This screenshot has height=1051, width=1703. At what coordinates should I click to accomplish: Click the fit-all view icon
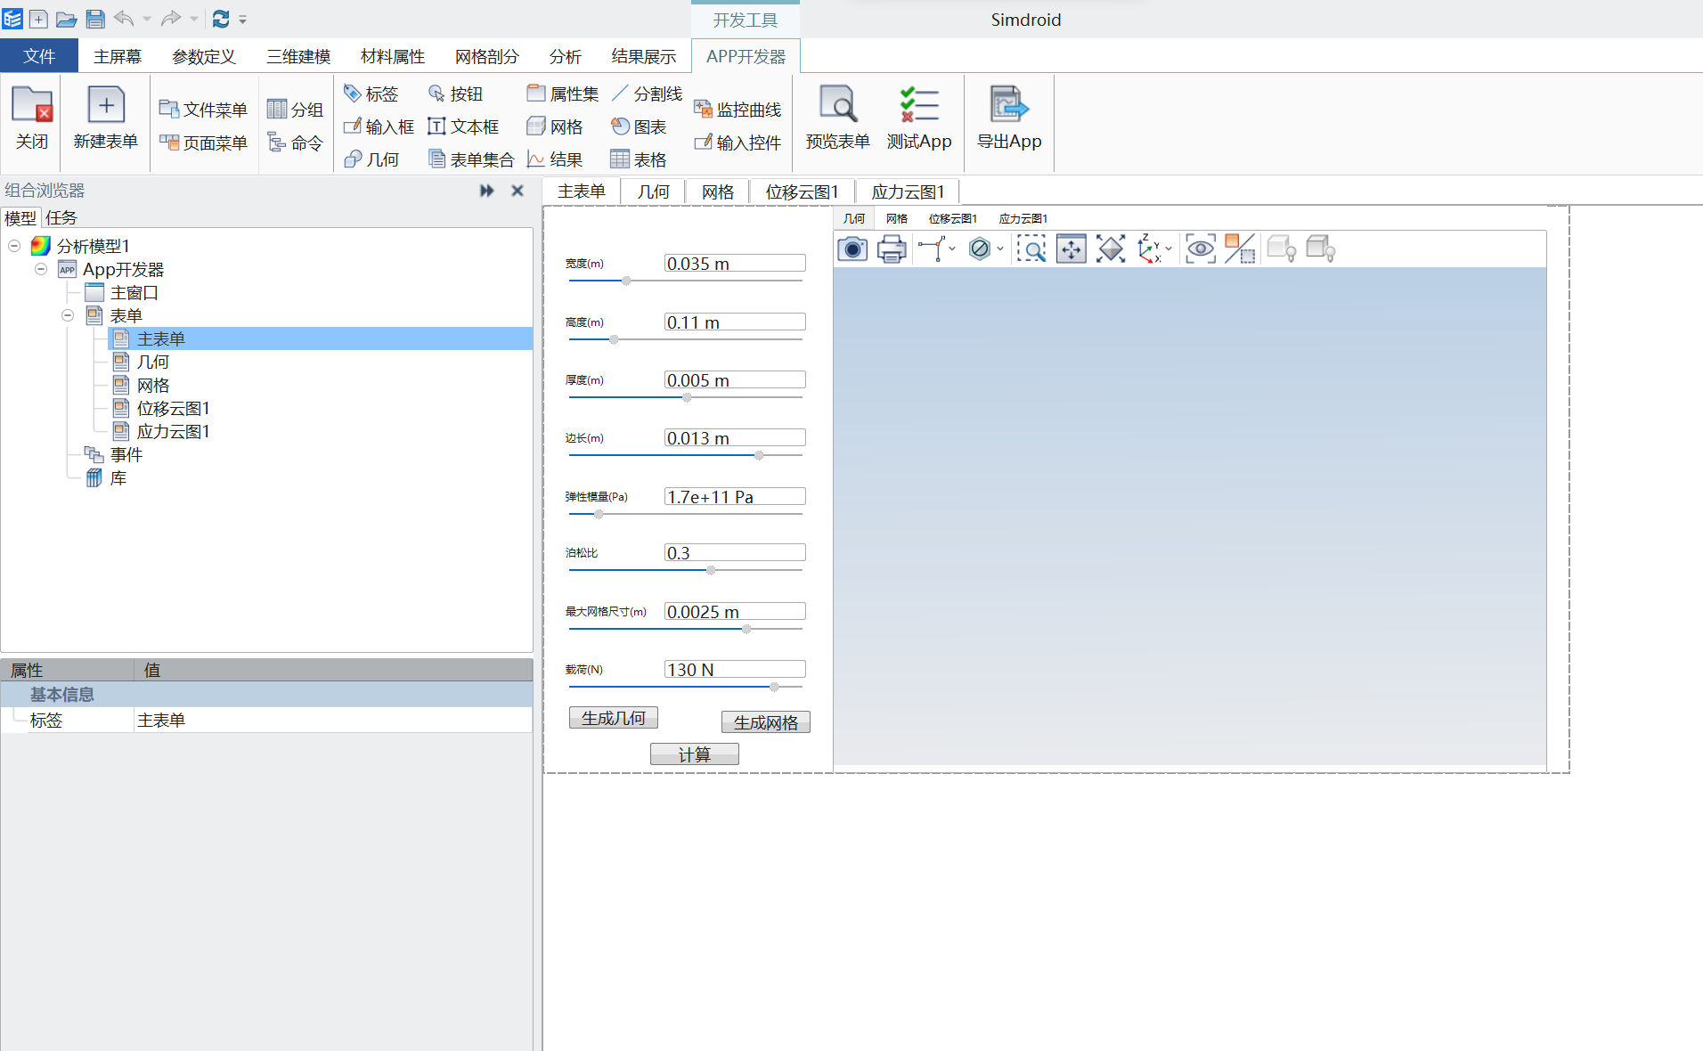(1111, 249)
